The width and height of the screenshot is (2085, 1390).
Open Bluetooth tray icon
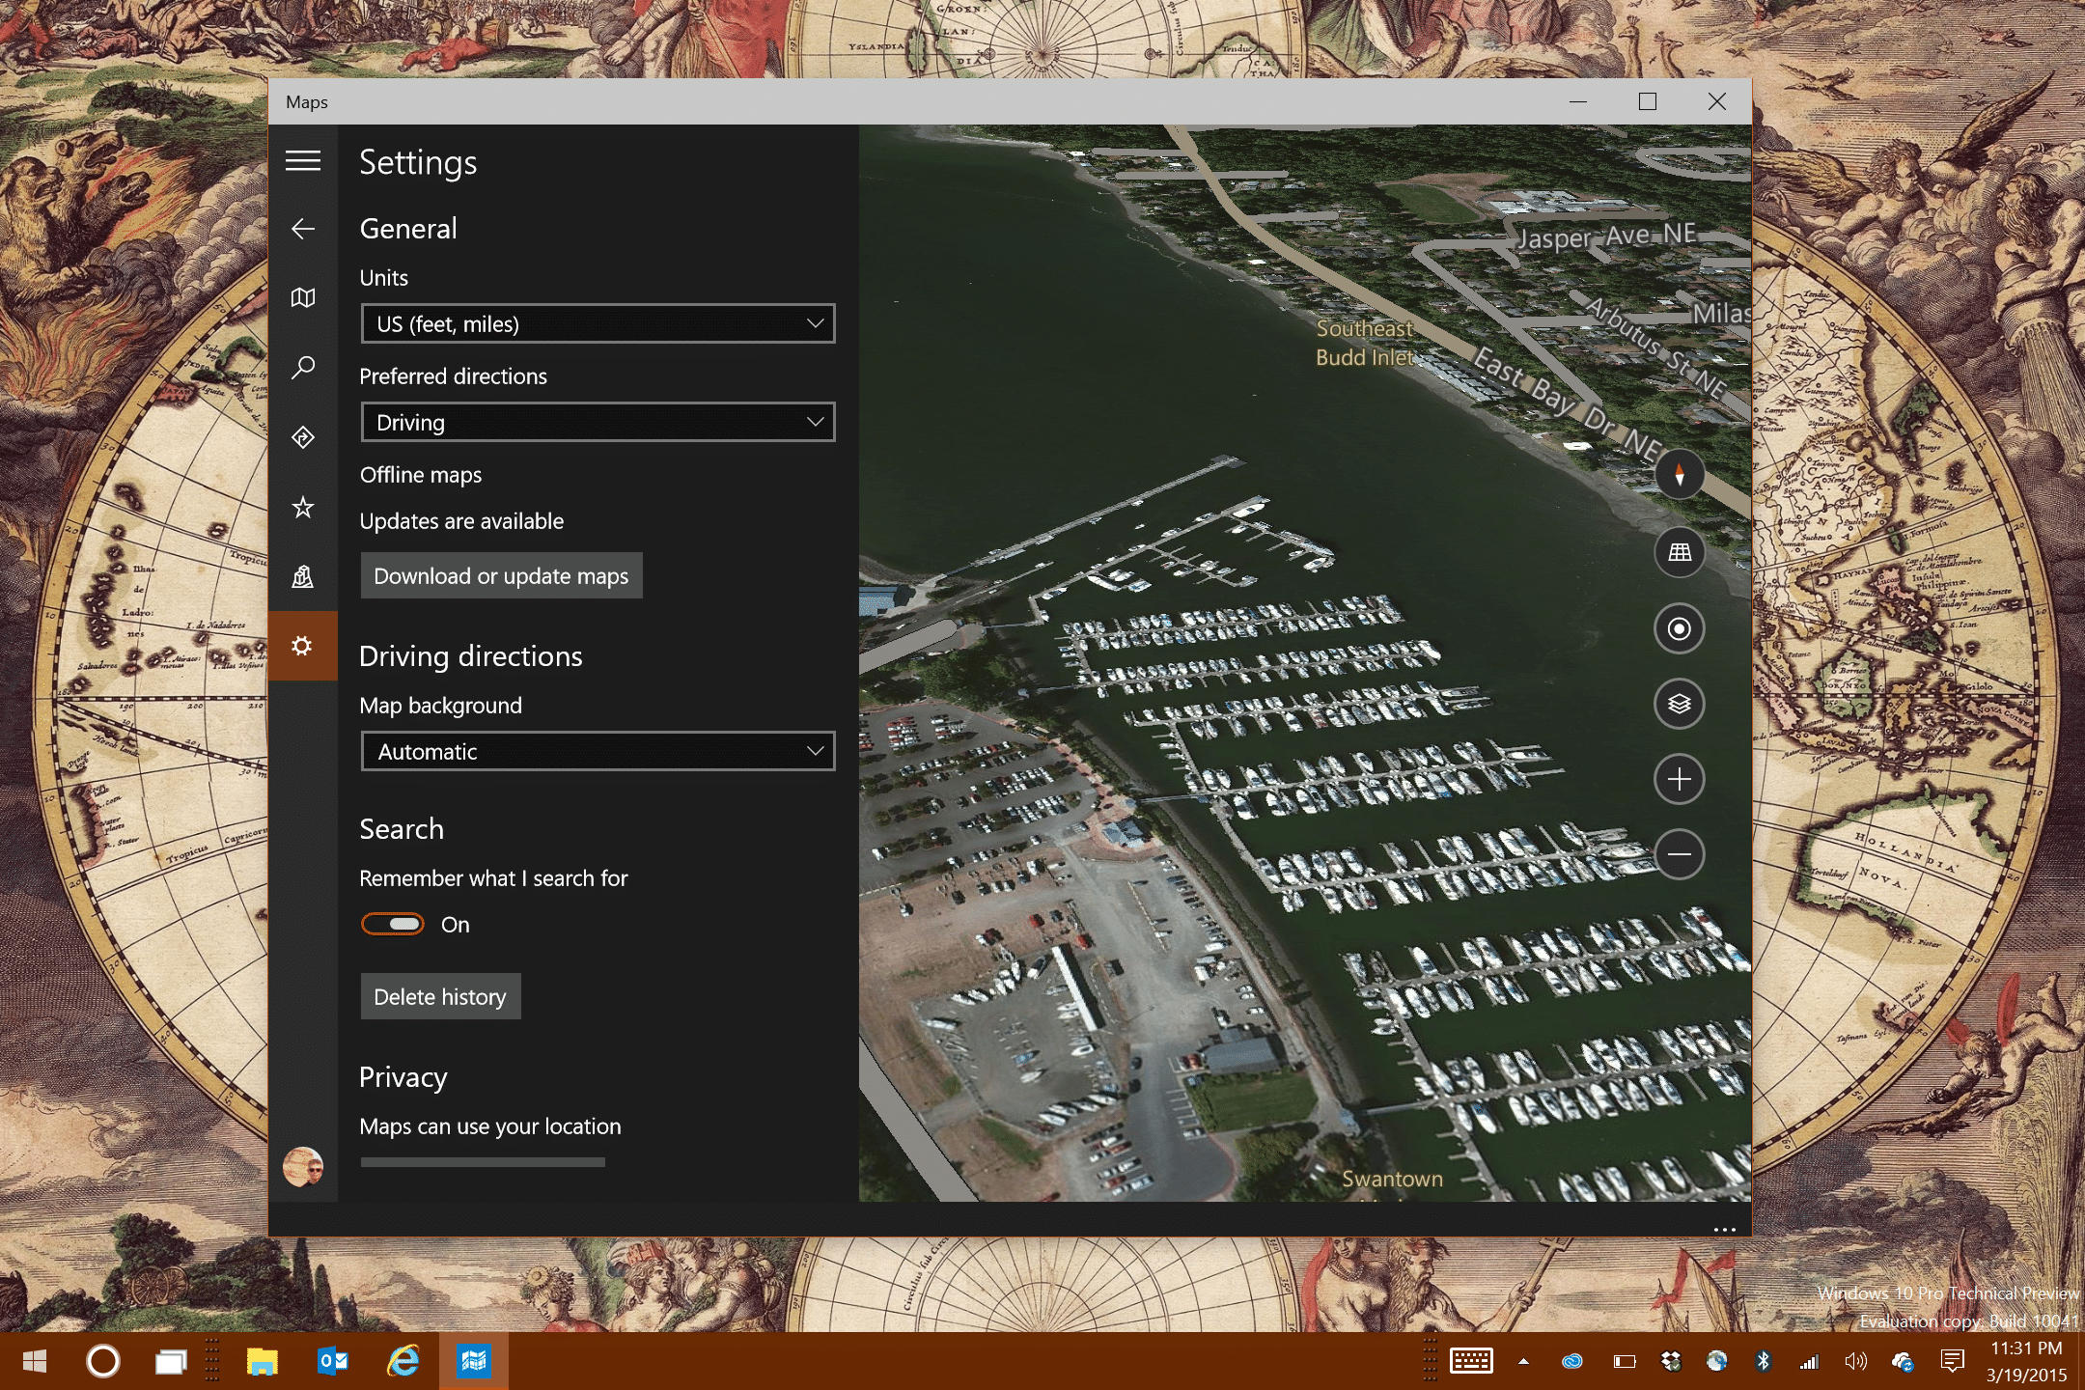coord(1764,1361)
